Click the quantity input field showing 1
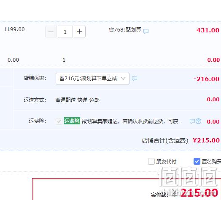The height and width of the screenshot is (200, 221). pos(65,32)
